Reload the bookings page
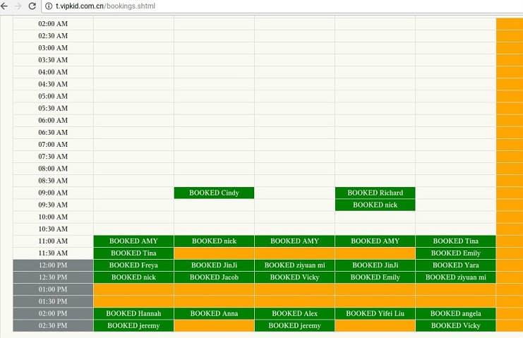This screenshot has width=523, height=338. tap(32, 6)
